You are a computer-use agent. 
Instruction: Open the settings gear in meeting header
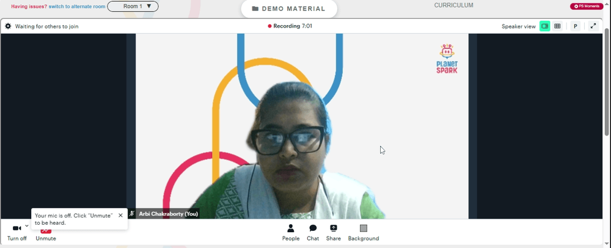coord(8,26)
